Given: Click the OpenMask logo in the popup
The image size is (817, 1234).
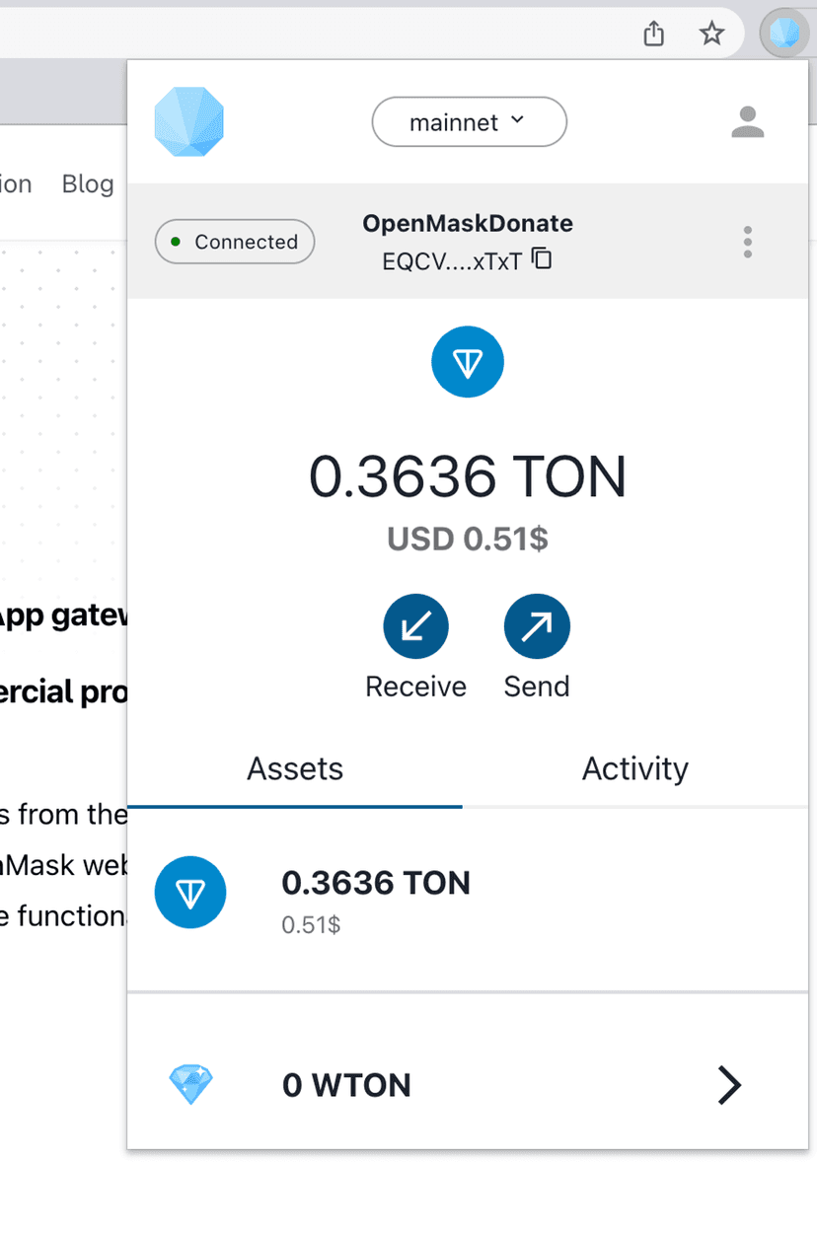Looking at the screenshot, I should [189, 121].
